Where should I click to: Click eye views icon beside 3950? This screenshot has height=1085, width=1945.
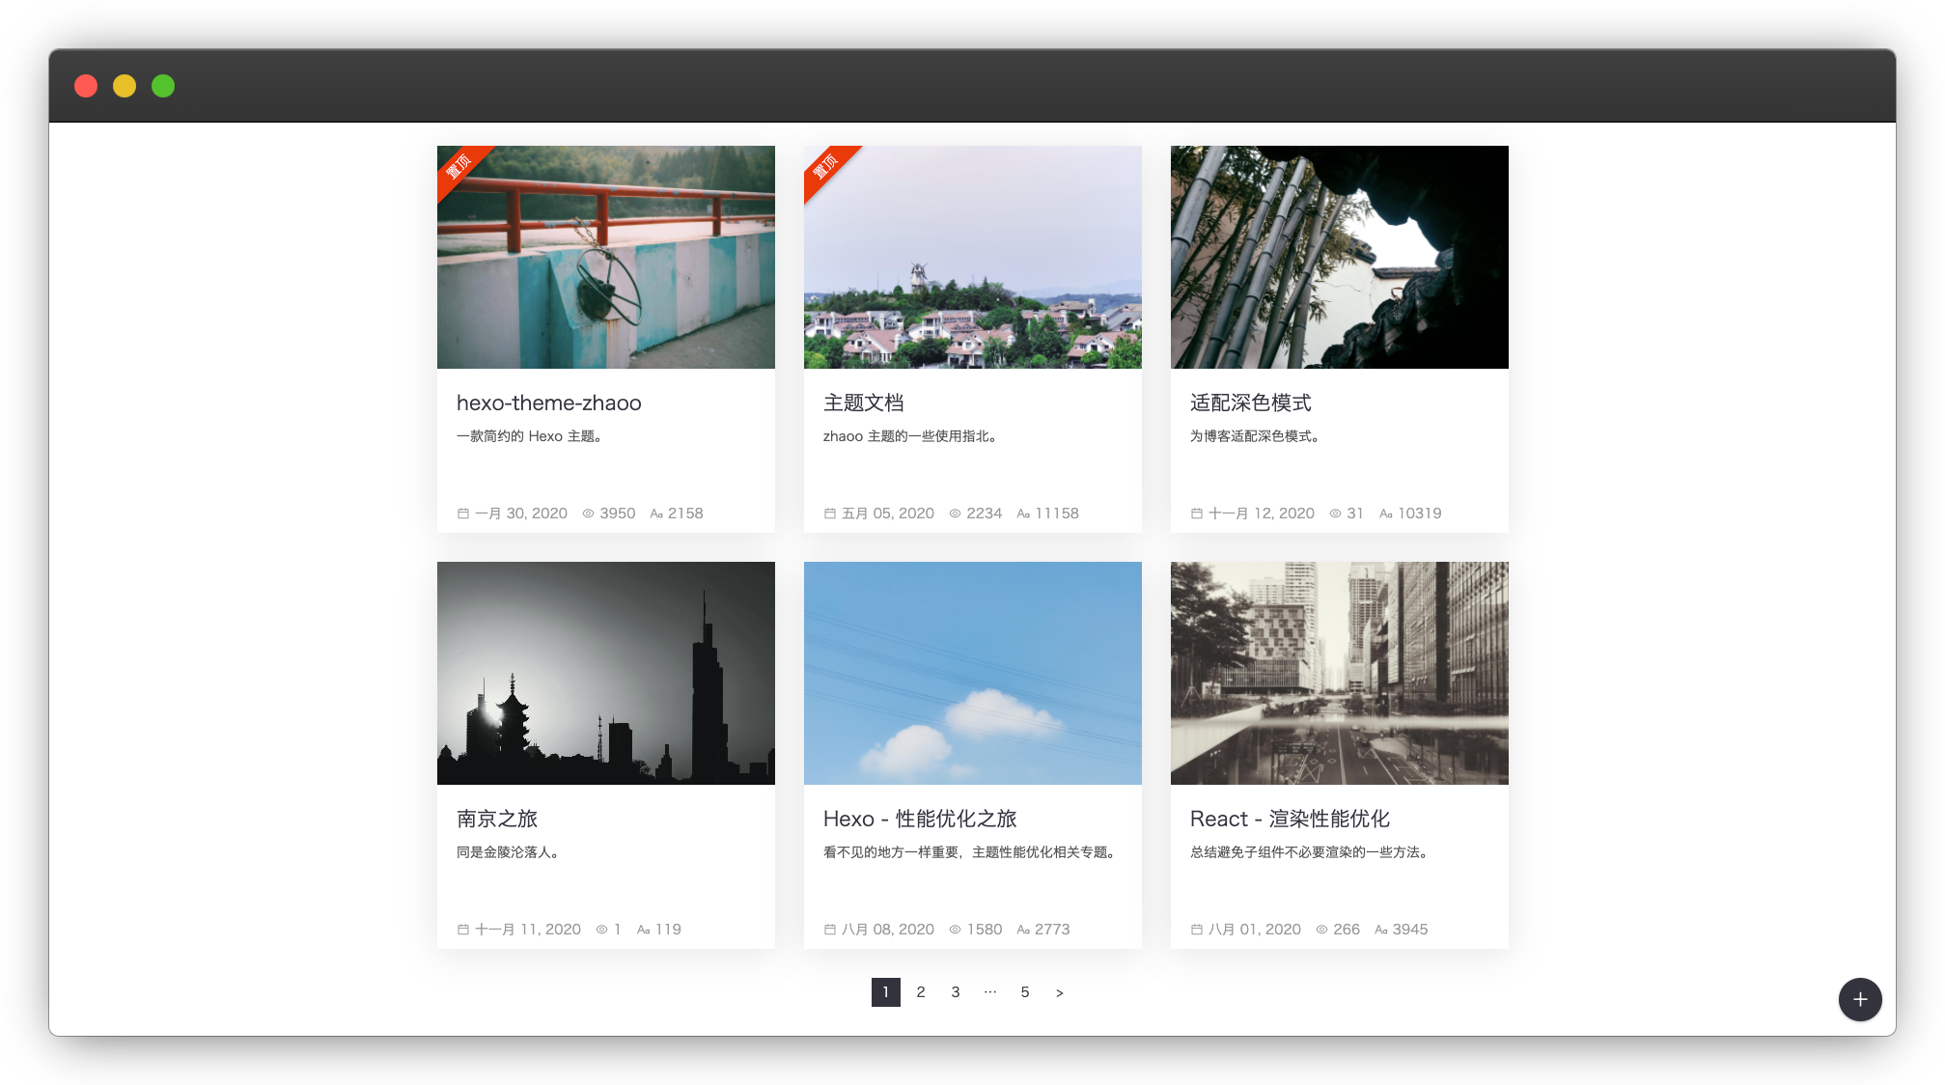tap(588, 514)
